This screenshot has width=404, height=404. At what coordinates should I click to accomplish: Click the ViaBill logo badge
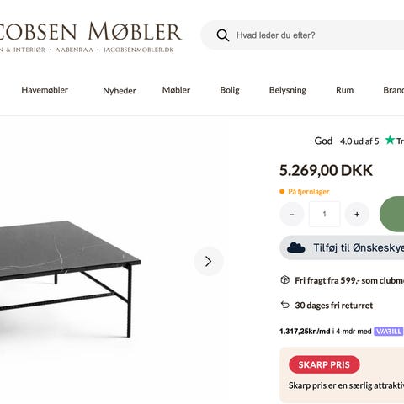(389, 332)
